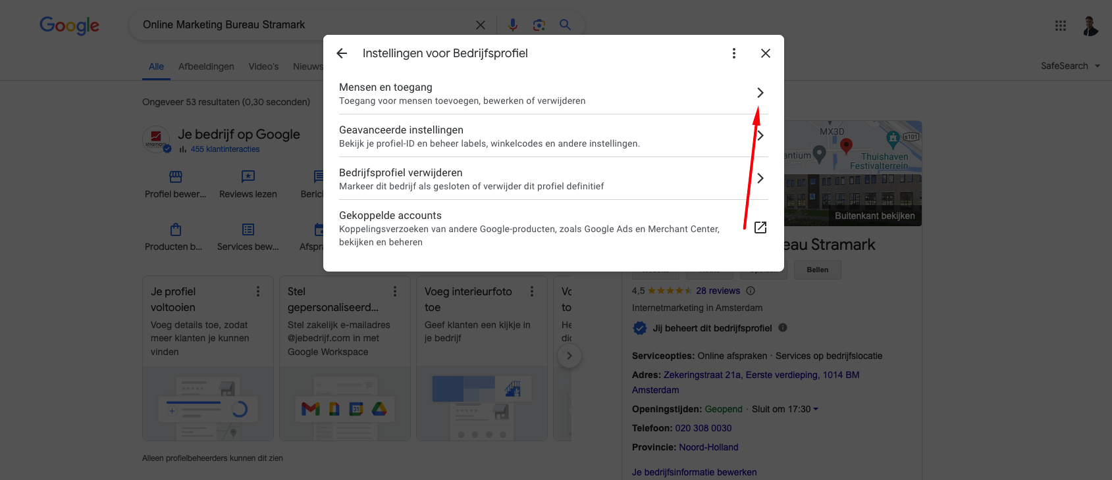This screenshot has width=1112, height=480.
Task: Expand Geavanceerde instellingen chevron
Action: point(760,135)
